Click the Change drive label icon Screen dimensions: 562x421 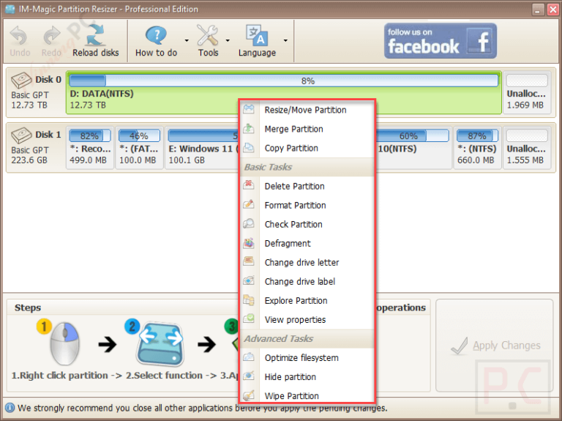(x=249, y=280)
